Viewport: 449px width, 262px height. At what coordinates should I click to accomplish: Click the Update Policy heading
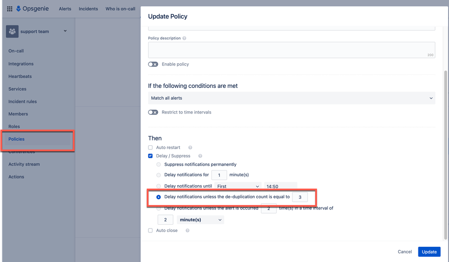coord(167,17)
